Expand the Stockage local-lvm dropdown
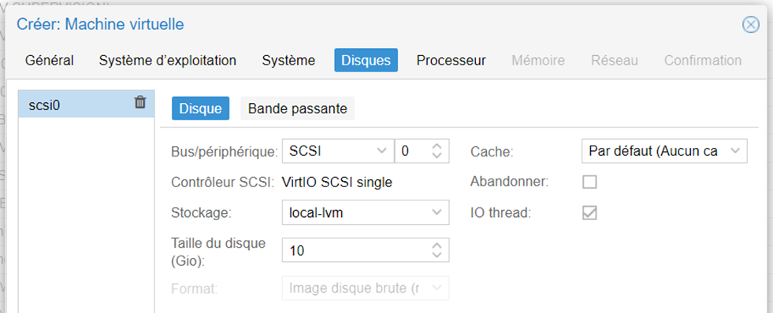The height and width of the screenshot is (313, 773). tap(366, 212)
